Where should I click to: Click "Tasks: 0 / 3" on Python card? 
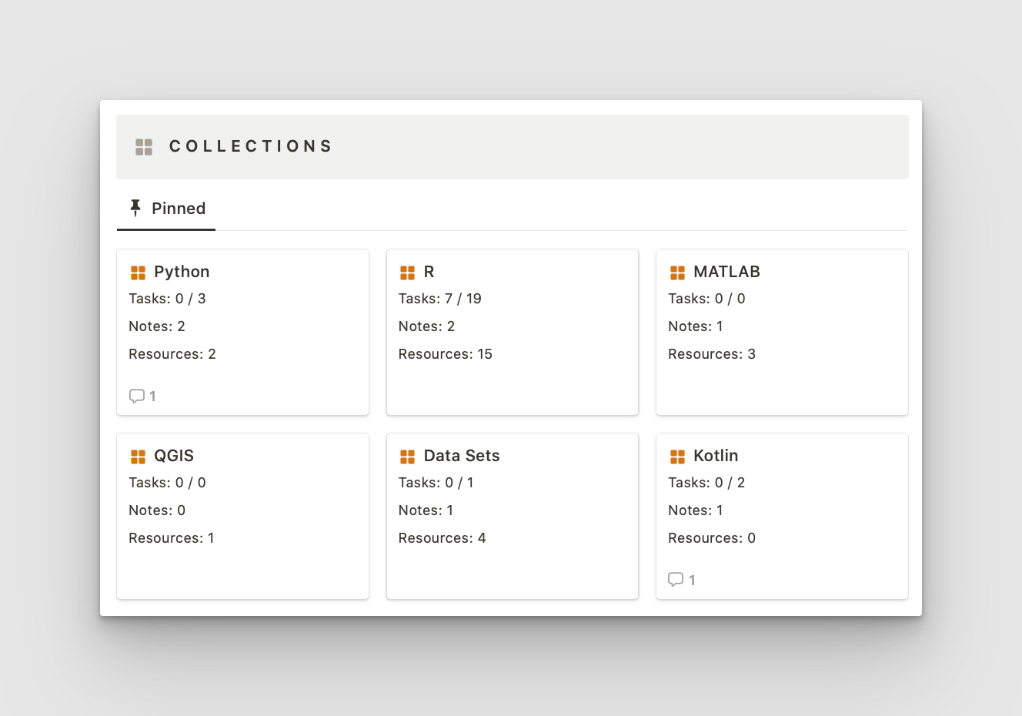[167, 299]
